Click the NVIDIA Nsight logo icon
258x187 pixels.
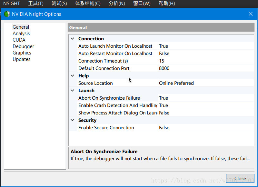[7, 14]
